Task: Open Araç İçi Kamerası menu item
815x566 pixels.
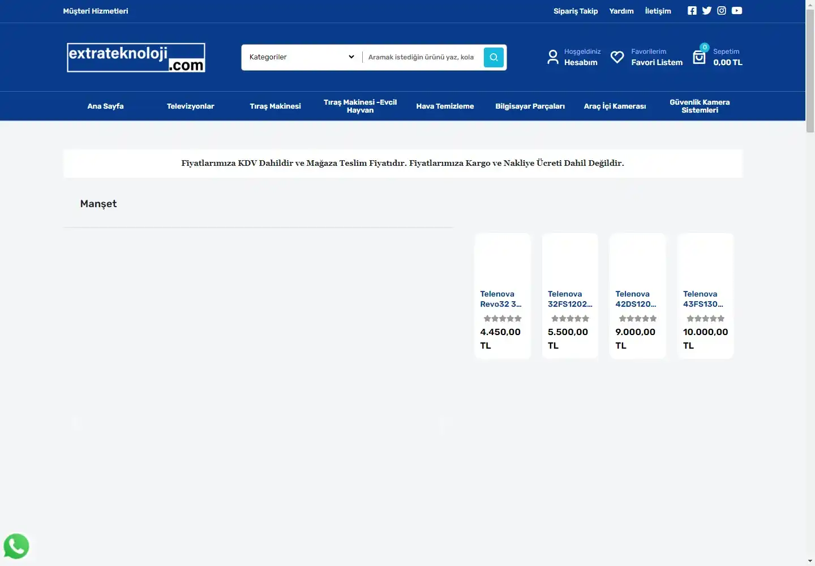Action: click(615, 106)
